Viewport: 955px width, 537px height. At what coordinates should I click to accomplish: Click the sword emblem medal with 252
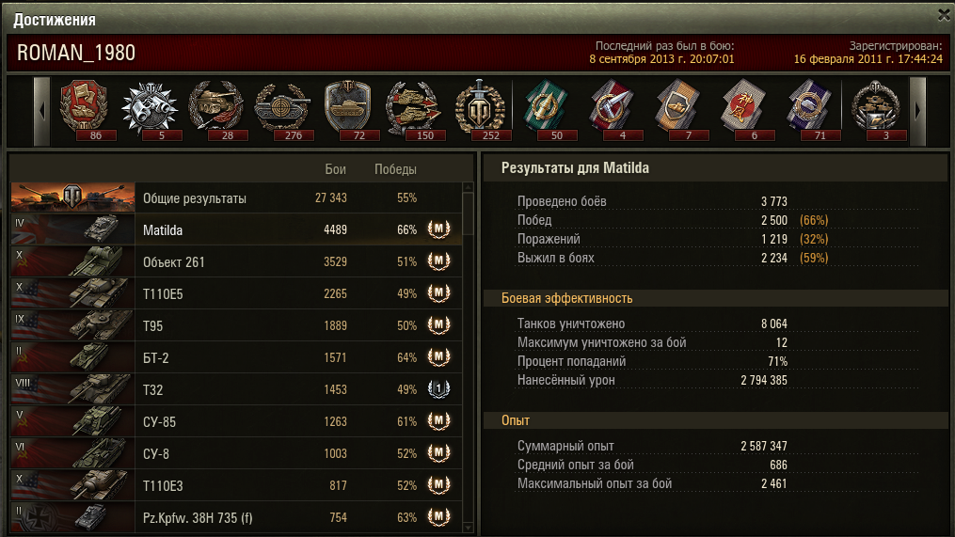click(479, 110)
